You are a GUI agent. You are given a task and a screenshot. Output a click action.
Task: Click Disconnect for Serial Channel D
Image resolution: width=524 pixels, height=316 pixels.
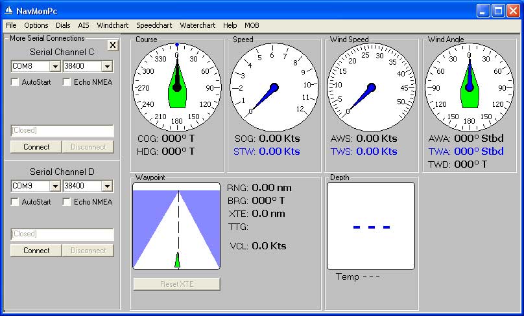coord(88,251)
